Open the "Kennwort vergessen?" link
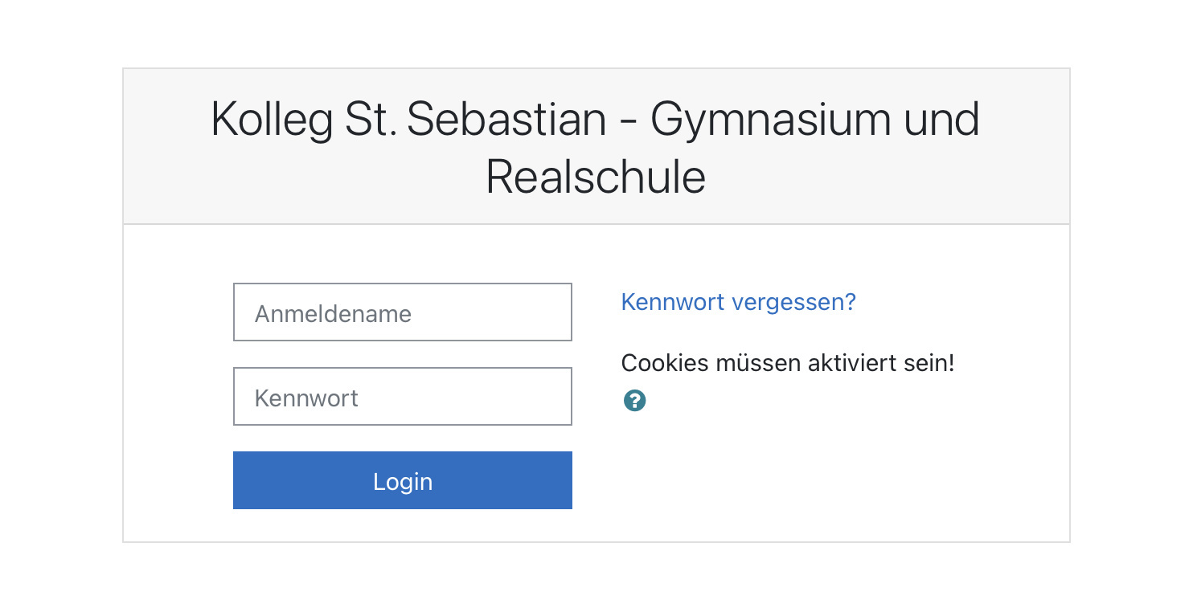Viewport: 1193px width, 612px height. point(738,302)
